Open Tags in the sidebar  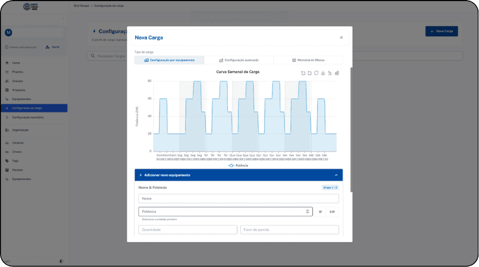(x=34, y=161)
